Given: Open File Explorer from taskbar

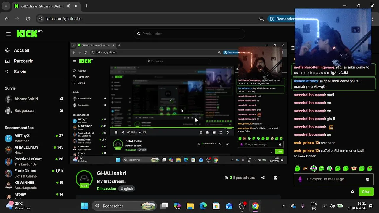Looking at the screenshot, I should pyautogui.click(x=190, y=206).
